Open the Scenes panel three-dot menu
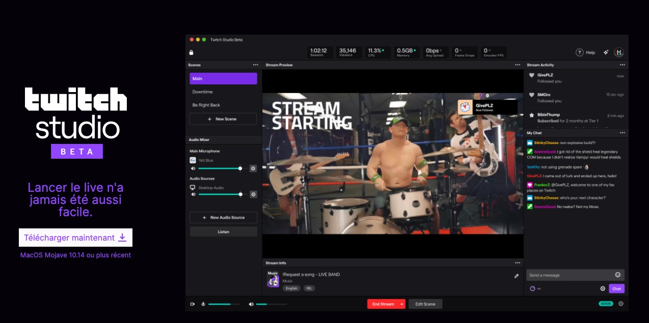 tap(255, 65)
